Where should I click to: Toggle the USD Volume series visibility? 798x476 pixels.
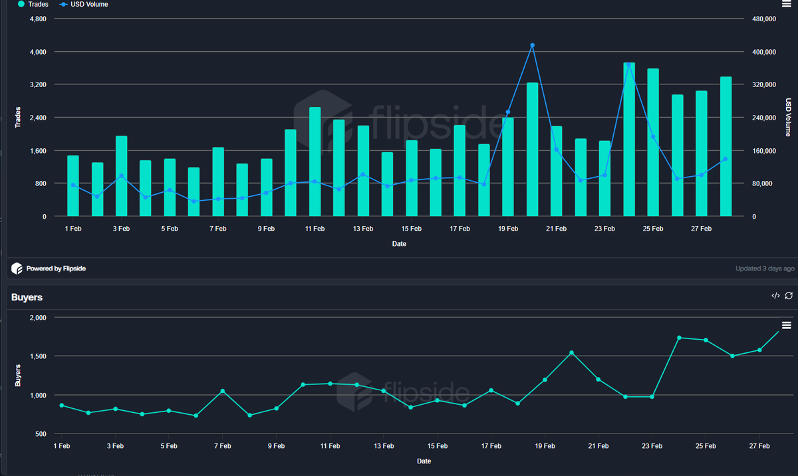[83, 4]
